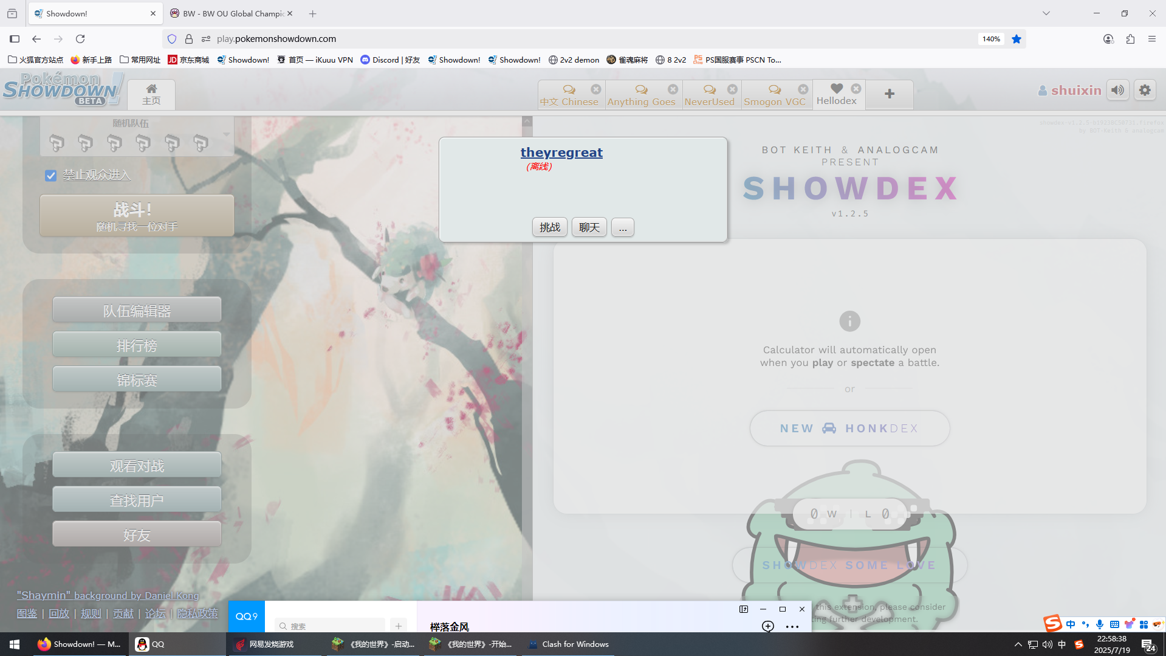Open the 图鉴 (Pokédex) footer link
This screenshot has width=1166, height=656.
[x=27, y=613]
